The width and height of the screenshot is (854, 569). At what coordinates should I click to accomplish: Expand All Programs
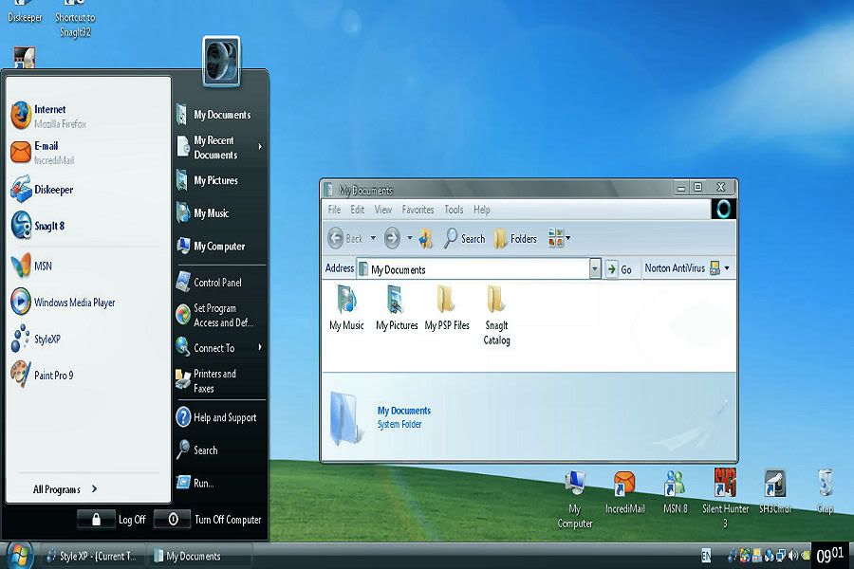[65, 489]
